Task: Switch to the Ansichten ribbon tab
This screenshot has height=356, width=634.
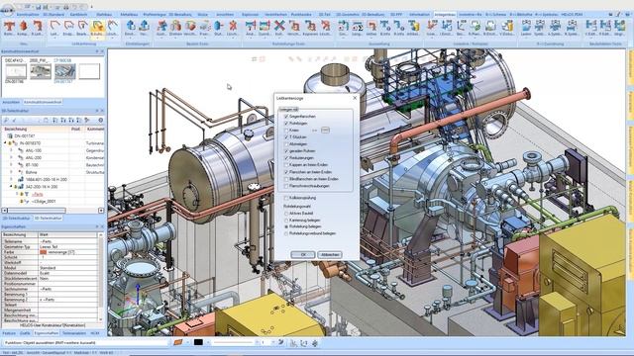Action: [x=225, y=15]
